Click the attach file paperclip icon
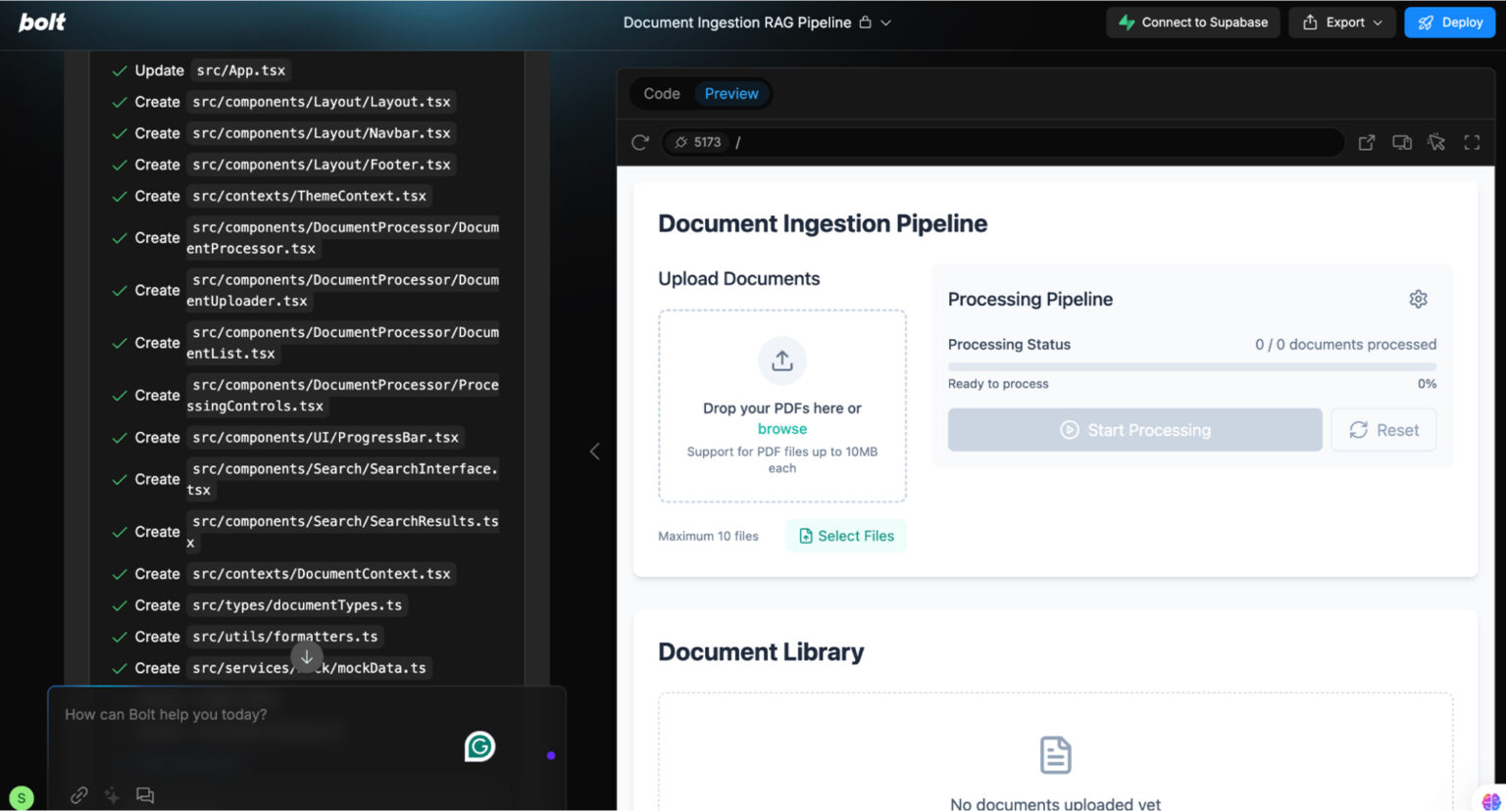This screenshot has width=1506, height=811. coord(79,795)
